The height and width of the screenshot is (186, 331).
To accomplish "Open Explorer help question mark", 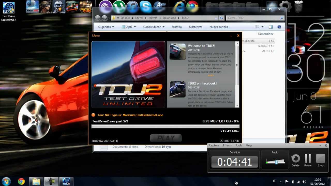I will 279,27.
